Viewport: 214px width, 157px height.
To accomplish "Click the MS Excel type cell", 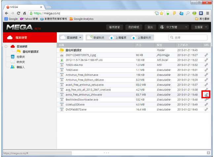I will (162, 60).
